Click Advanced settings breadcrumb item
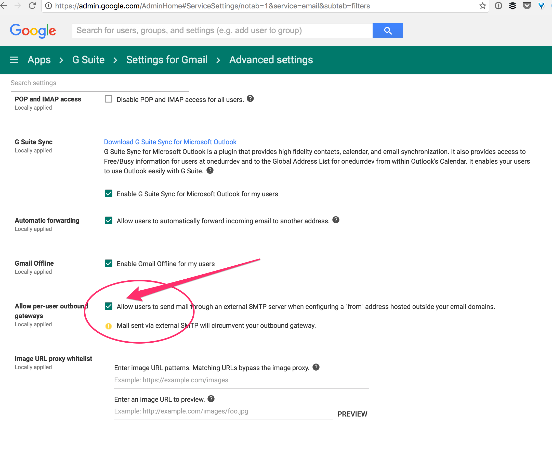The width and height of the screenshot is (552, 467). coord(271,60)
